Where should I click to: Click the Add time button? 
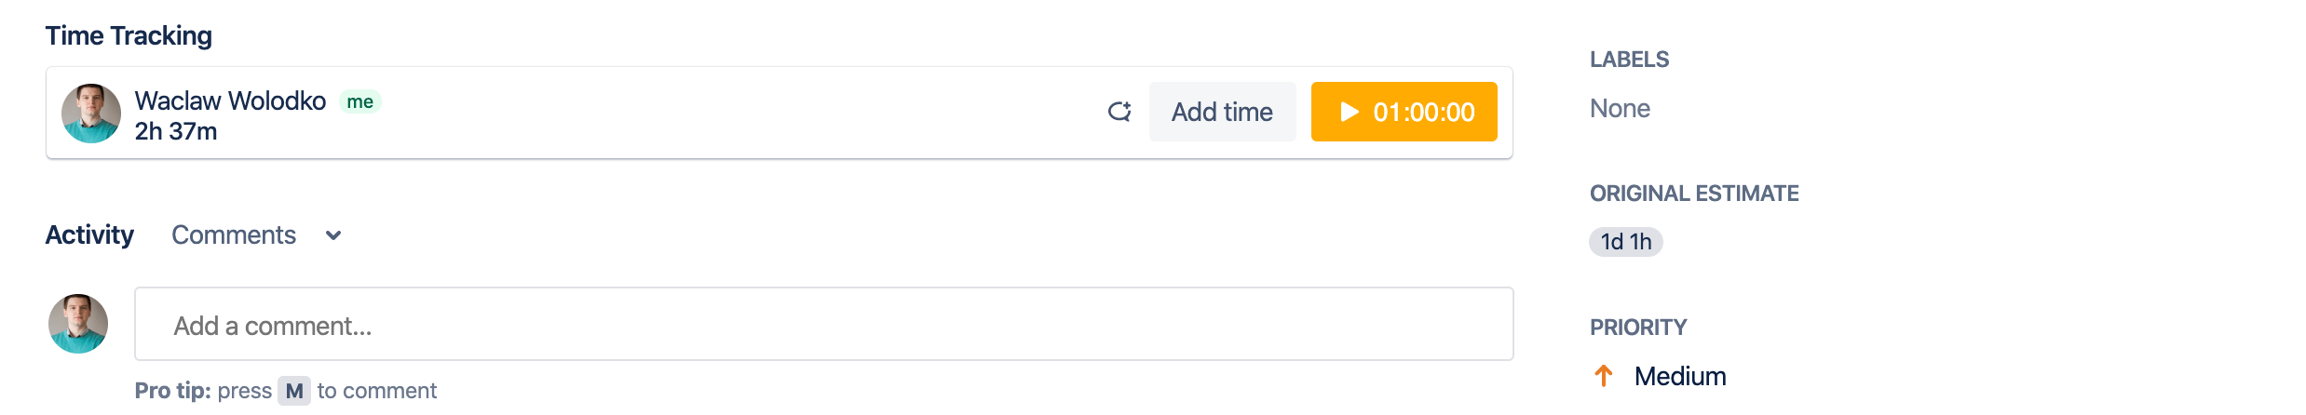[1222, 112]
